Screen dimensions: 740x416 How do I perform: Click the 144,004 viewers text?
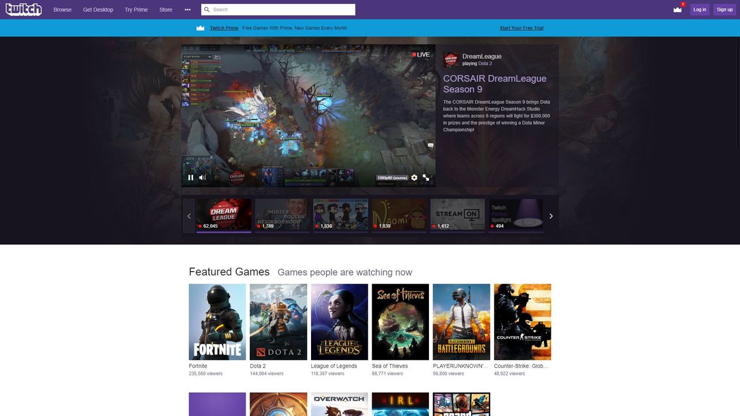click(x=267, y=374)
